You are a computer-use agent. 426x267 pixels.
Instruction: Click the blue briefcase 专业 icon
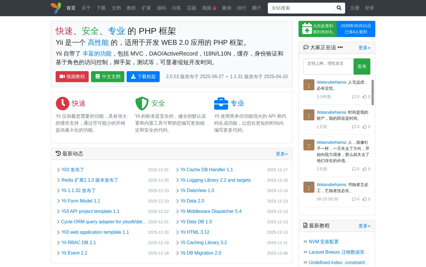(x=221, y=104)
